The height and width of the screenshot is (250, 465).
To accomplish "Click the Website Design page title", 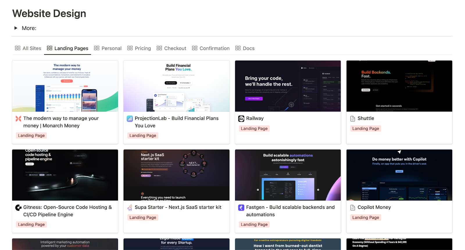I will pyautogui.click(x=49, y=14).
